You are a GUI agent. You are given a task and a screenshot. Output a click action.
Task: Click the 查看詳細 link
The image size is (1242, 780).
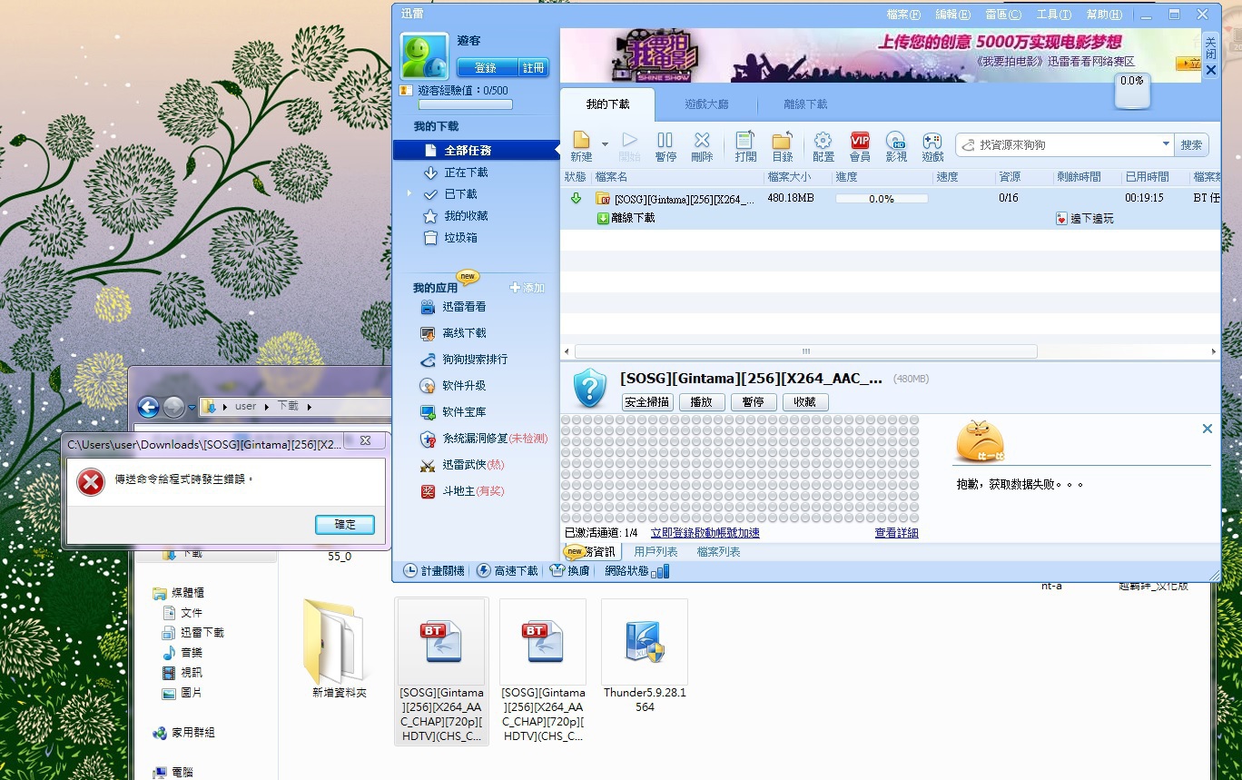click(x=896, y=533)
